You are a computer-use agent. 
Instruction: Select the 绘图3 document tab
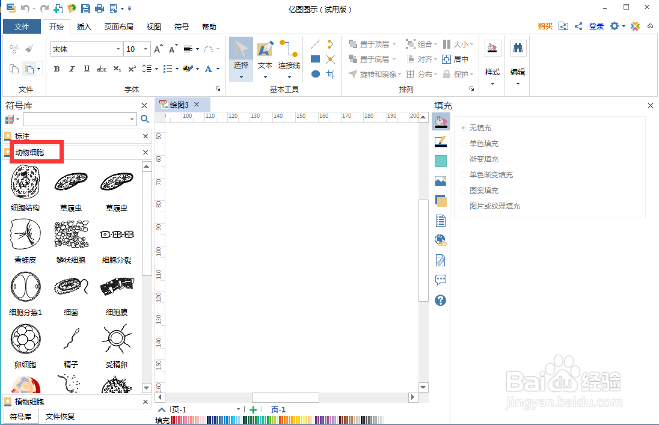[x=179, y=104]
